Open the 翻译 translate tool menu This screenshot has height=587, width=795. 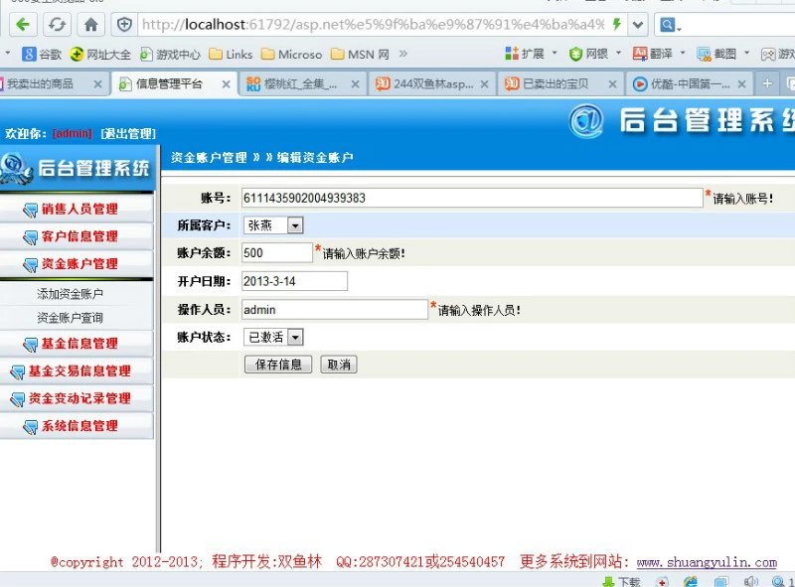659,54
